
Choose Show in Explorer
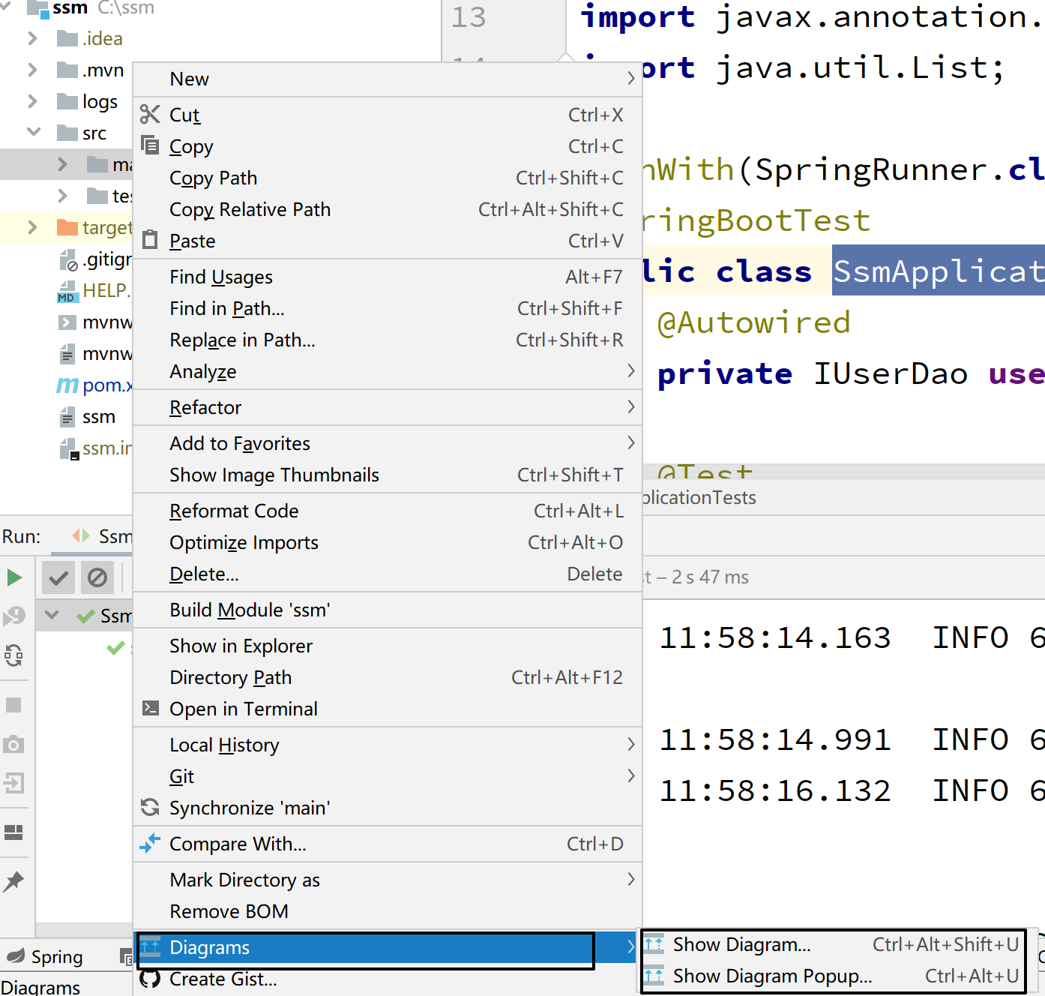(x=388, y=646)
